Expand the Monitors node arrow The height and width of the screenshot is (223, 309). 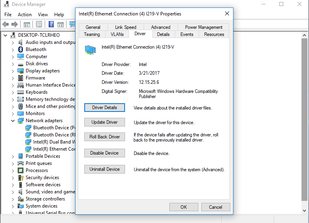[13, 113]
